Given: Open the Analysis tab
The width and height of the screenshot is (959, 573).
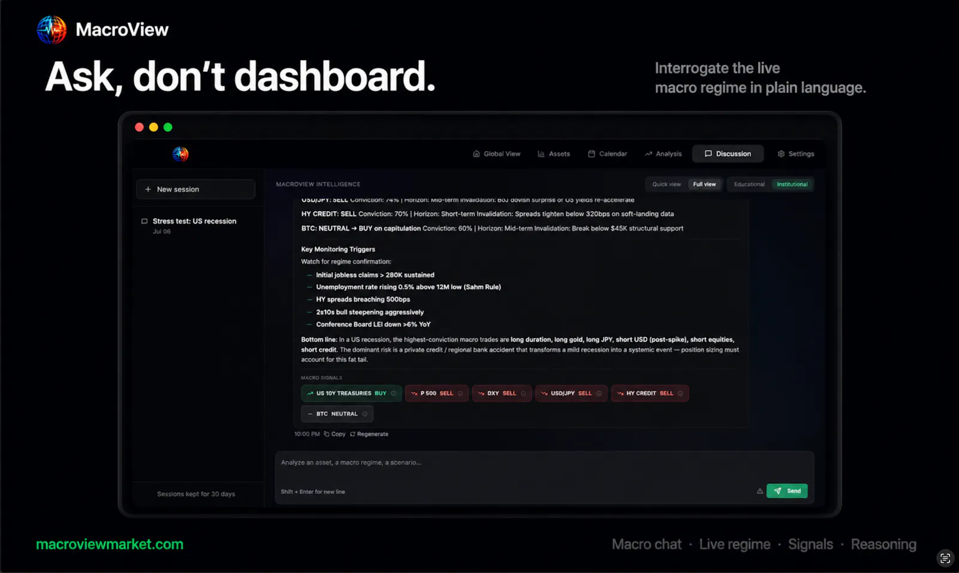Looking at the screenshot, I should (x=663, y=154).
